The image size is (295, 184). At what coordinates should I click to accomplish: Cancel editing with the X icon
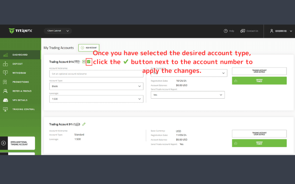[x=84, y=62]
